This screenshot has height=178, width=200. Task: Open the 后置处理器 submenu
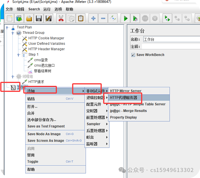(97, 131)
